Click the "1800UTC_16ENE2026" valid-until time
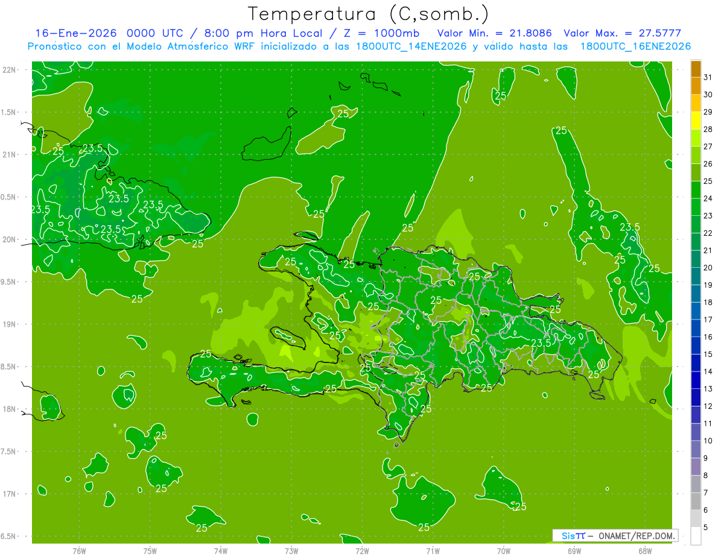This screenshot has width=724, height=559. [x=635, y=46]
